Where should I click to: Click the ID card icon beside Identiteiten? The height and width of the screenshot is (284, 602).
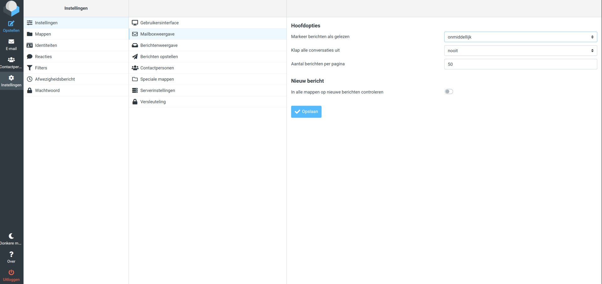click(x=30, y=45)
